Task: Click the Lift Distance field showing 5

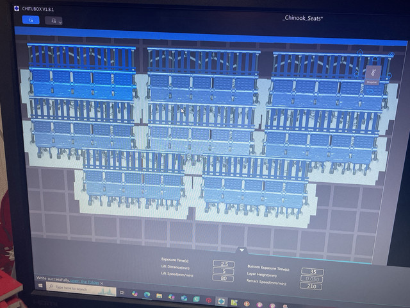Action: 224,271
